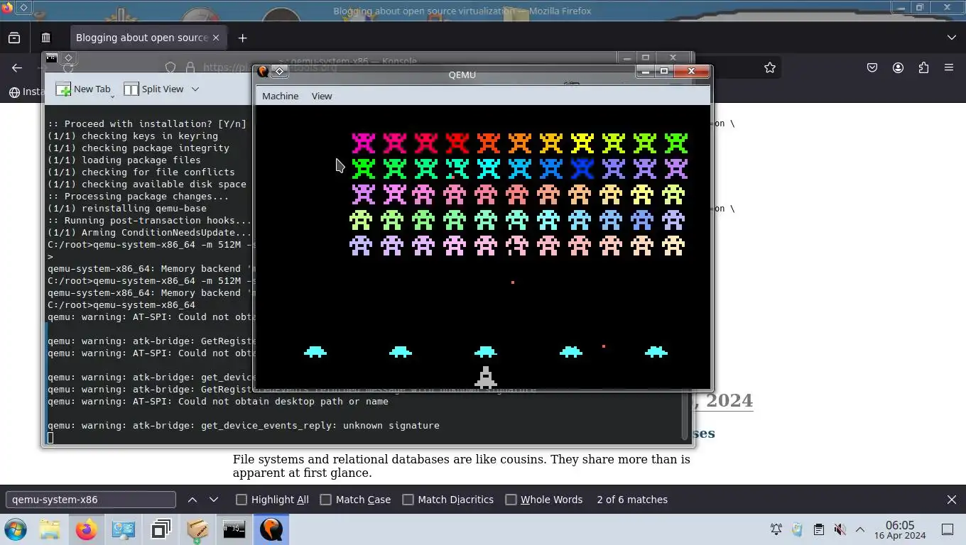The height and width of the screenshot is (545, 966).
Task: Expand the list all tabs chevron in Firefox
Action: [952, 38]
